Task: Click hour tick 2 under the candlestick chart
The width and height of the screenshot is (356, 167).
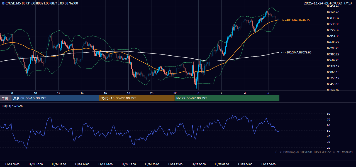Action: tap(222, 93)
